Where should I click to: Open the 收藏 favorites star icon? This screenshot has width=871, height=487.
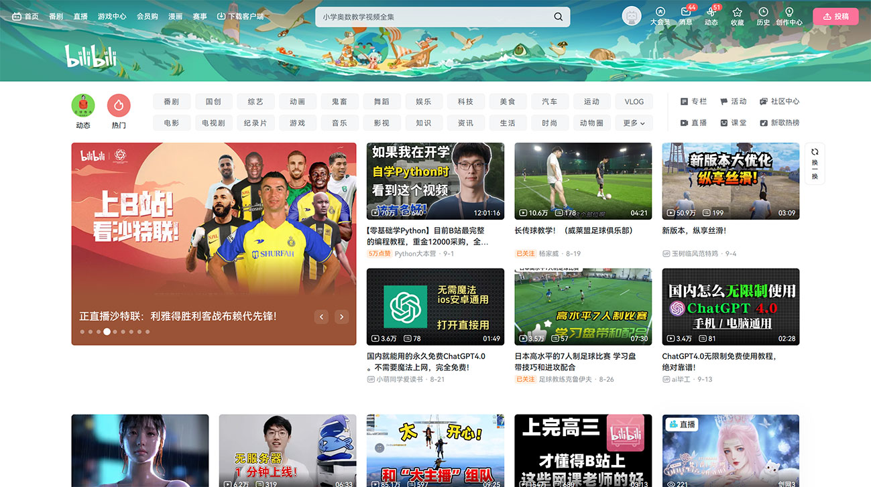pos(736,13)
